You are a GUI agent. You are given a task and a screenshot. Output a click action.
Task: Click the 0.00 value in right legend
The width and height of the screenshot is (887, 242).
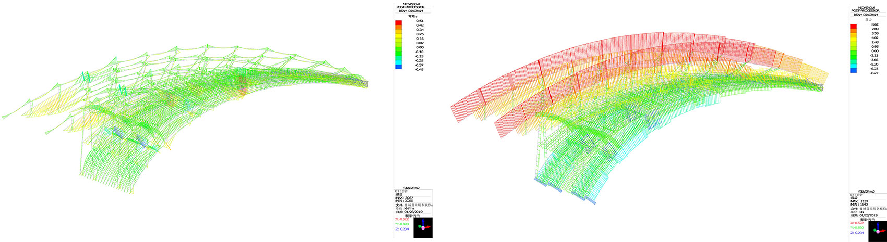point(875,51)
